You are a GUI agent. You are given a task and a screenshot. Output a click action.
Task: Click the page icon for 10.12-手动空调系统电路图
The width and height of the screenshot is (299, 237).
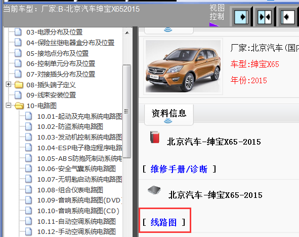[x=29, y=231]
